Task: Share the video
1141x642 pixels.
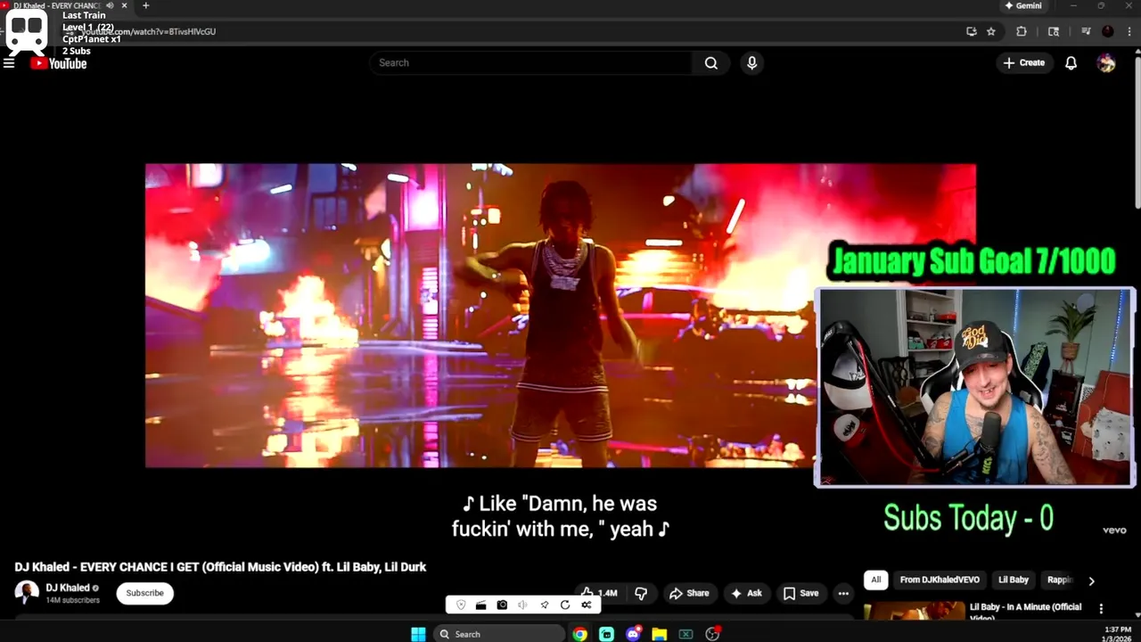Action: click(689, 593)
